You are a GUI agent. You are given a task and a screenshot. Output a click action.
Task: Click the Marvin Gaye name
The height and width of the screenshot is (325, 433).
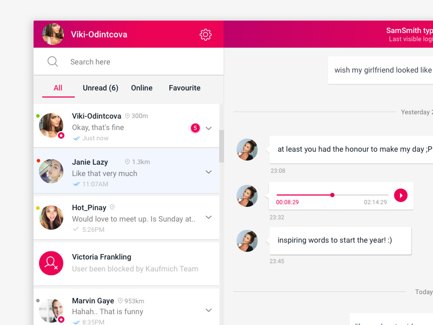[93, 301]
